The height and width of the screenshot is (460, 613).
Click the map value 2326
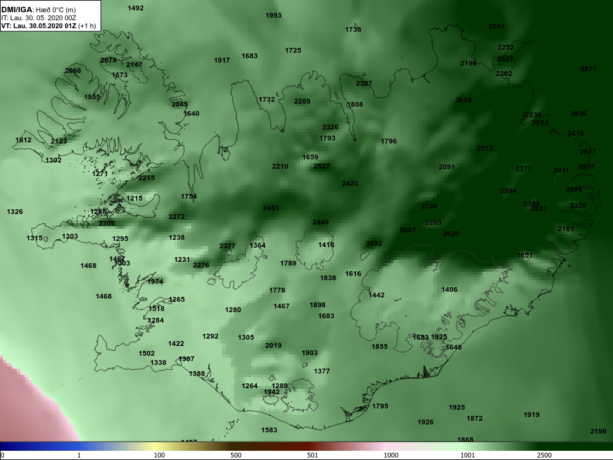tap(330, 127)
